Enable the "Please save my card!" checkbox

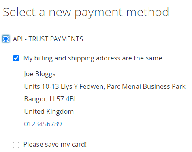(x=16, y=145)
